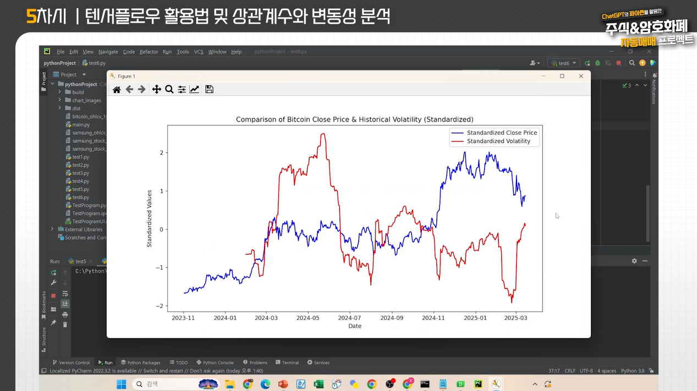
Task: Click Python 3.8 interpreter in status bar
Action: [633, 371]
